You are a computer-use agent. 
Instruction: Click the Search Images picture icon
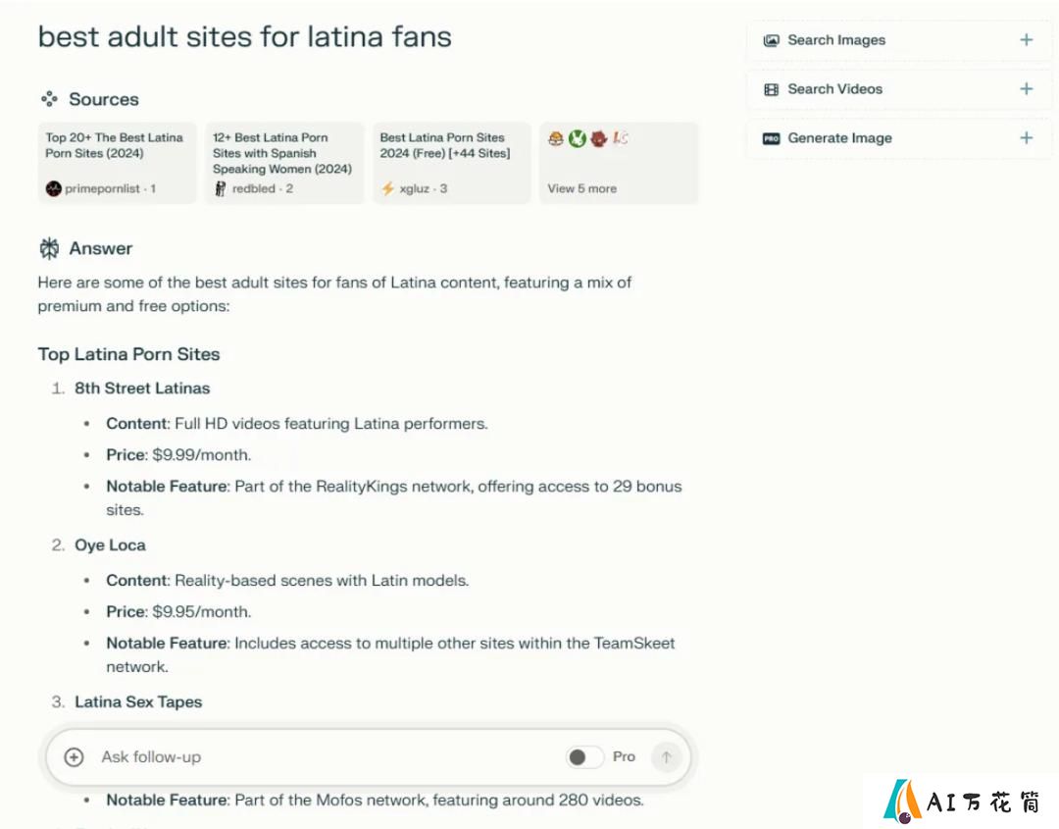pos(772,40)
